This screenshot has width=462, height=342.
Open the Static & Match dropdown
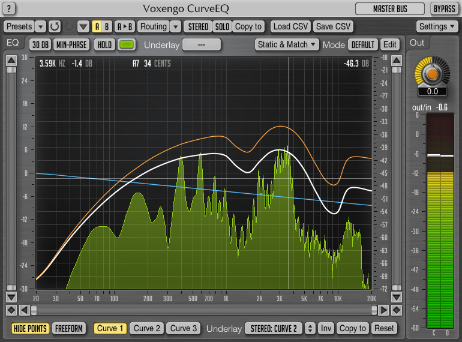(x=287, y=44)
